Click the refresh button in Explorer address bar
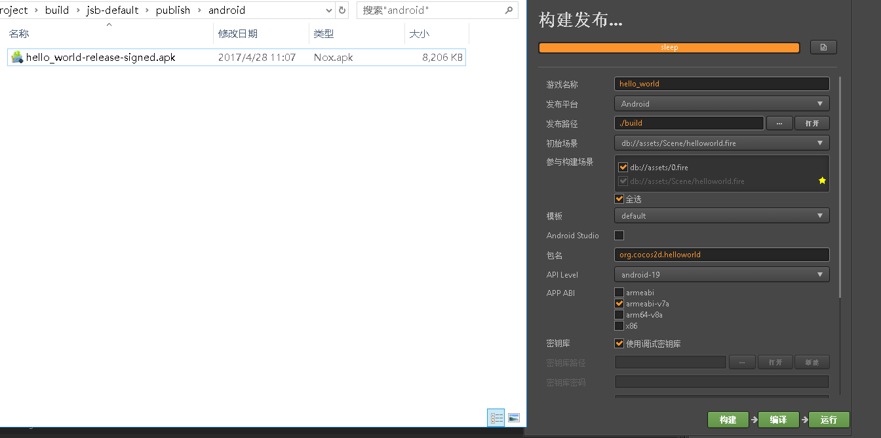This screenshot has width=881, height=438. (342, 10)
